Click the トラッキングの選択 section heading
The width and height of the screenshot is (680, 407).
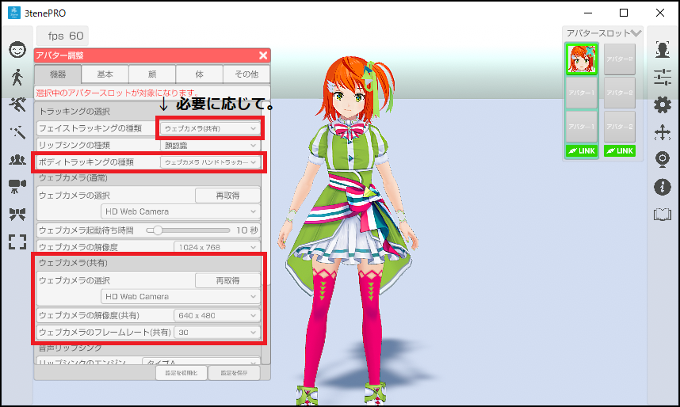(74, 112)
